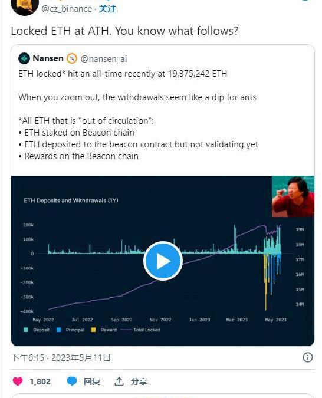
Task: Click the 关注 follow link
Action: click(108, 9)
